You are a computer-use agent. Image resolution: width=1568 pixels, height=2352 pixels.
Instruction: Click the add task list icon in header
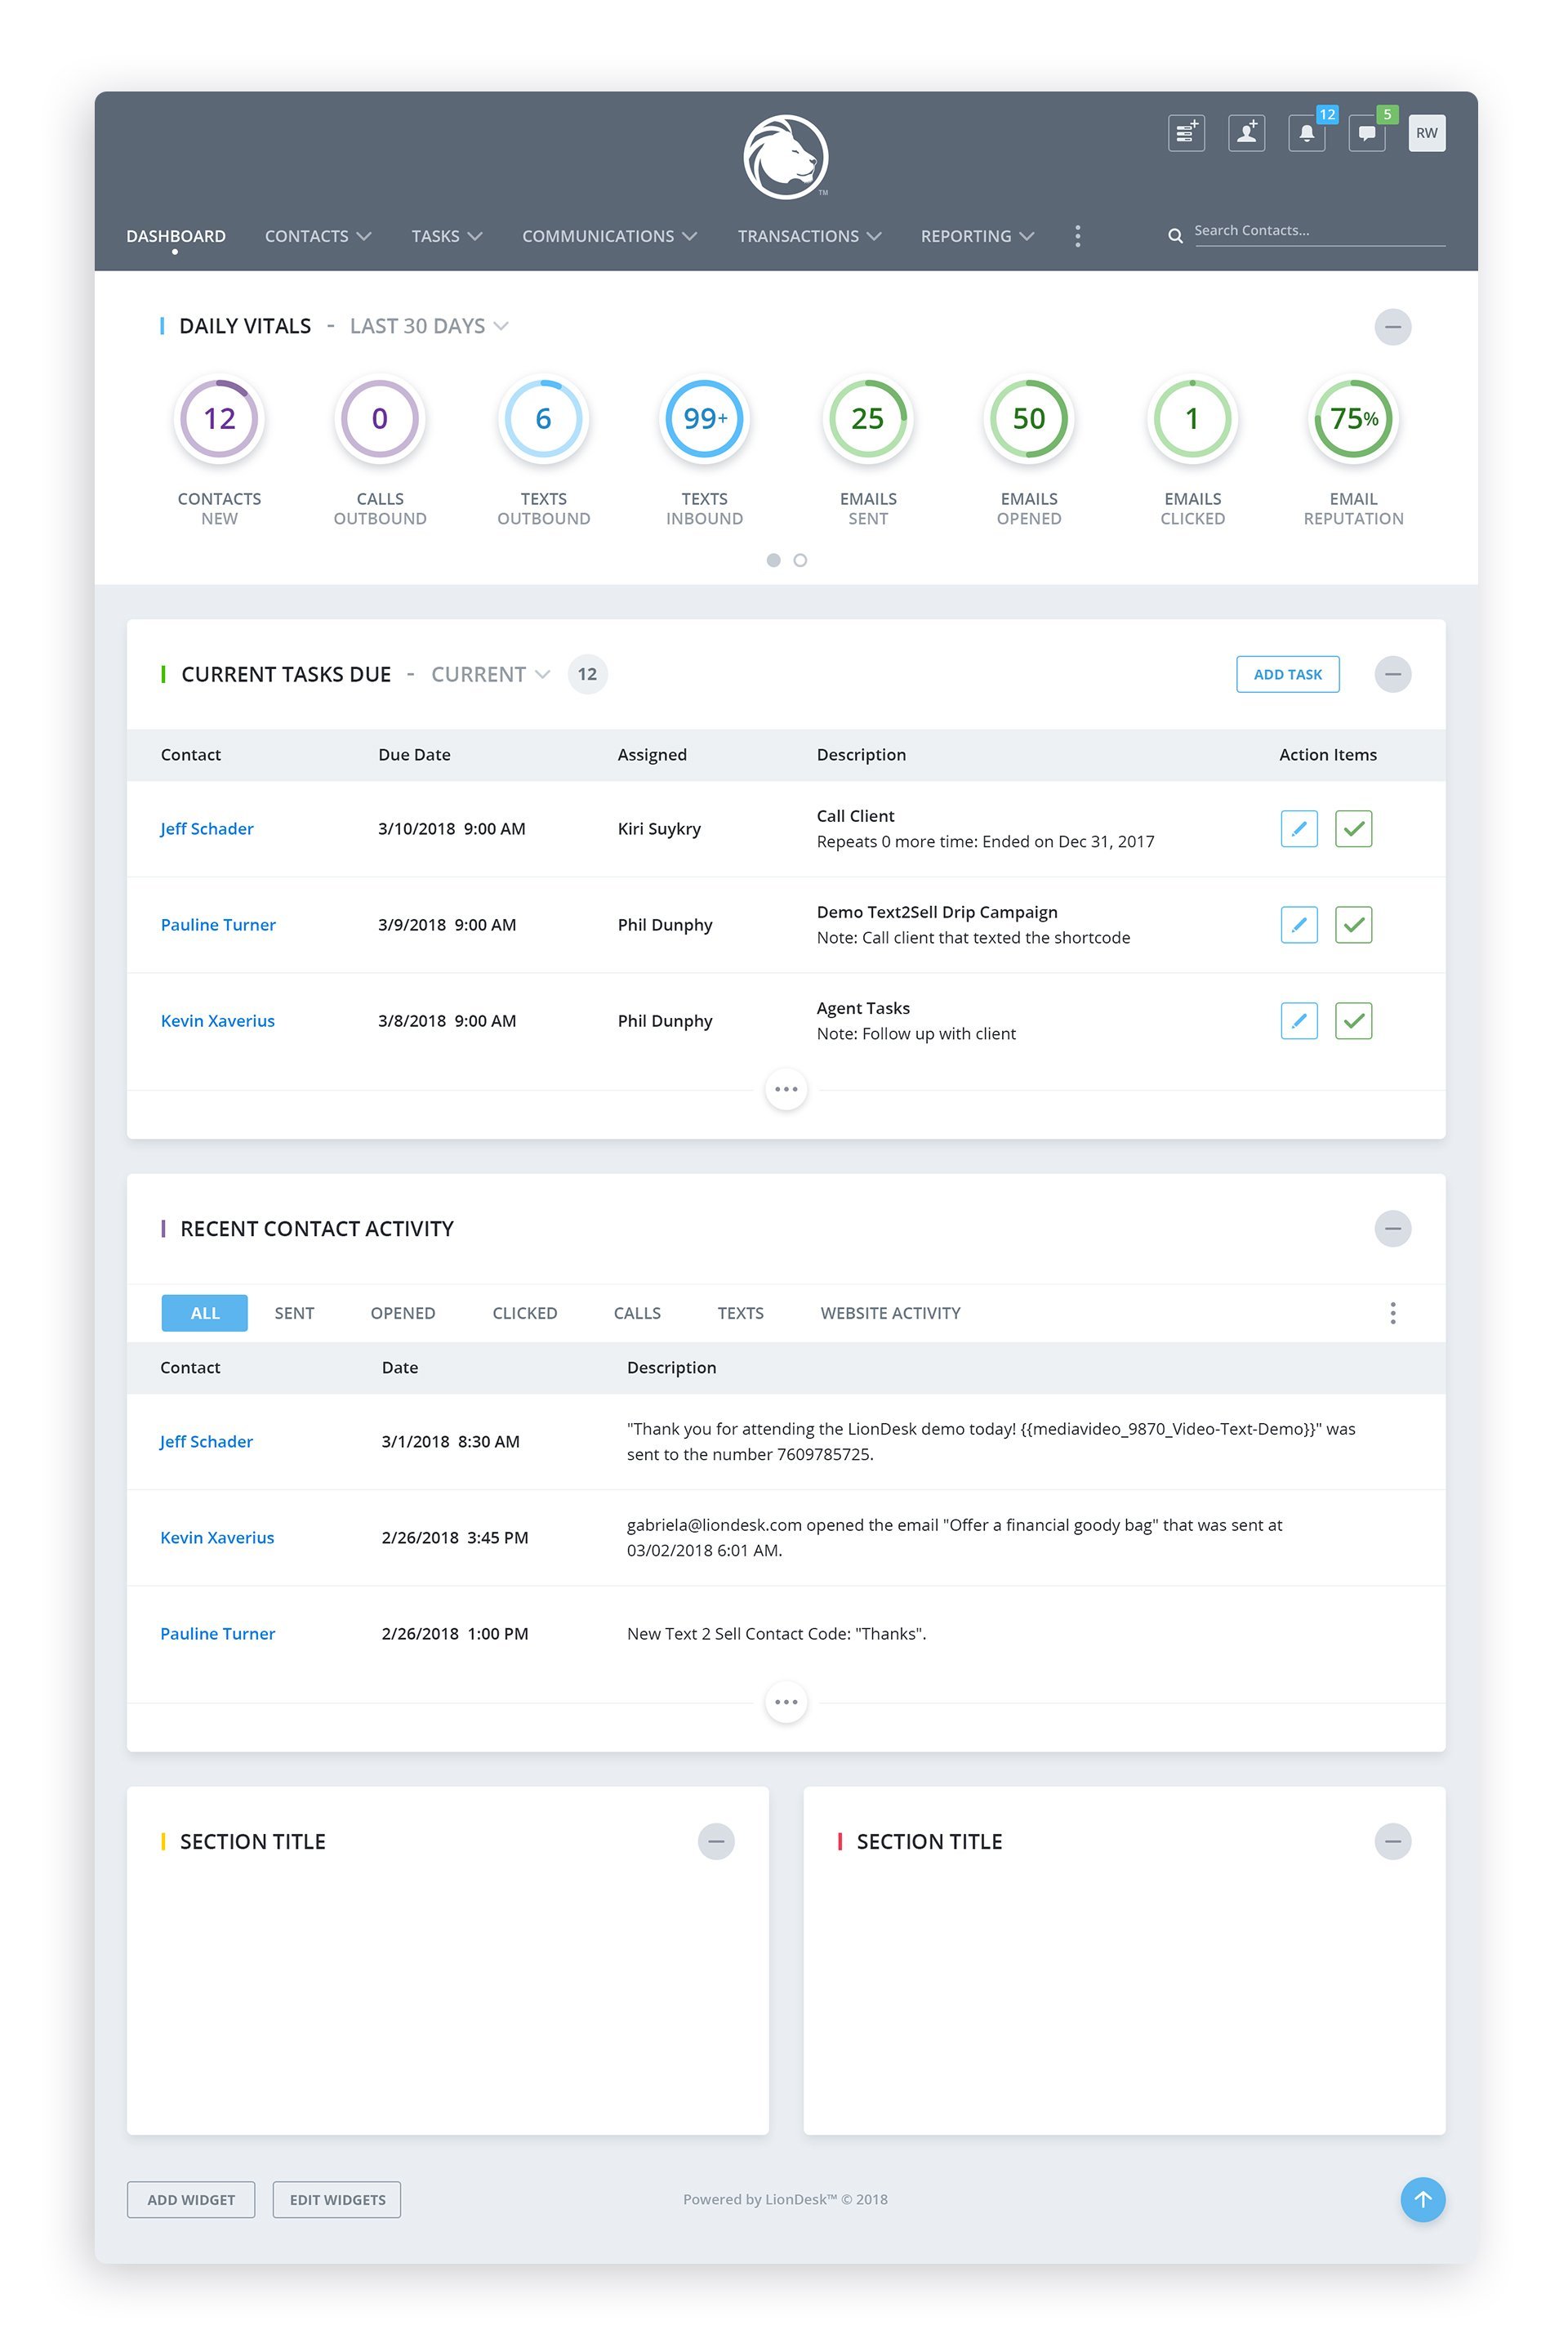pyautogui.click(x=1186, y=133)
